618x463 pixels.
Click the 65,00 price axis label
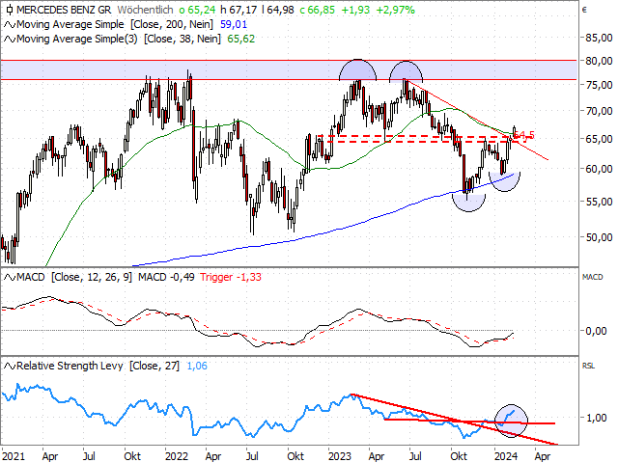point(599,139)
